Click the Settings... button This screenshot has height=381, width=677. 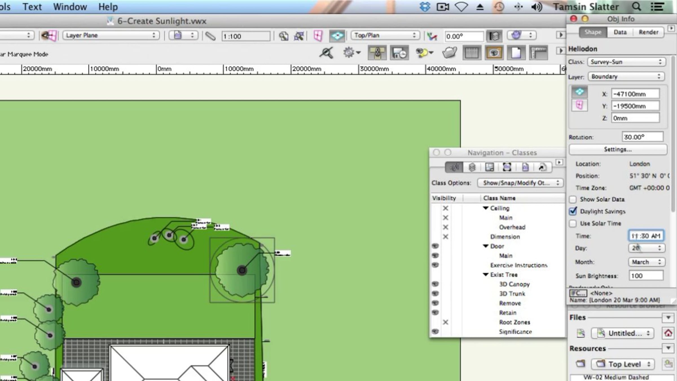618,149
